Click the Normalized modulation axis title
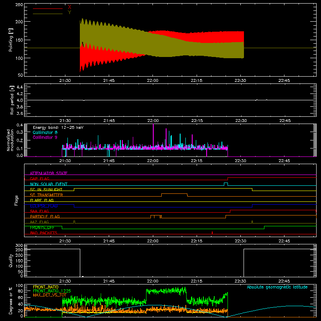321x321 pixels. click(10, 140)
